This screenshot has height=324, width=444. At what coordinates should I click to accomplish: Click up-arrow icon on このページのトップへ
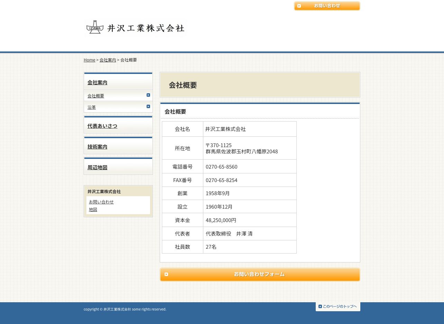click(x=320, y=306)
